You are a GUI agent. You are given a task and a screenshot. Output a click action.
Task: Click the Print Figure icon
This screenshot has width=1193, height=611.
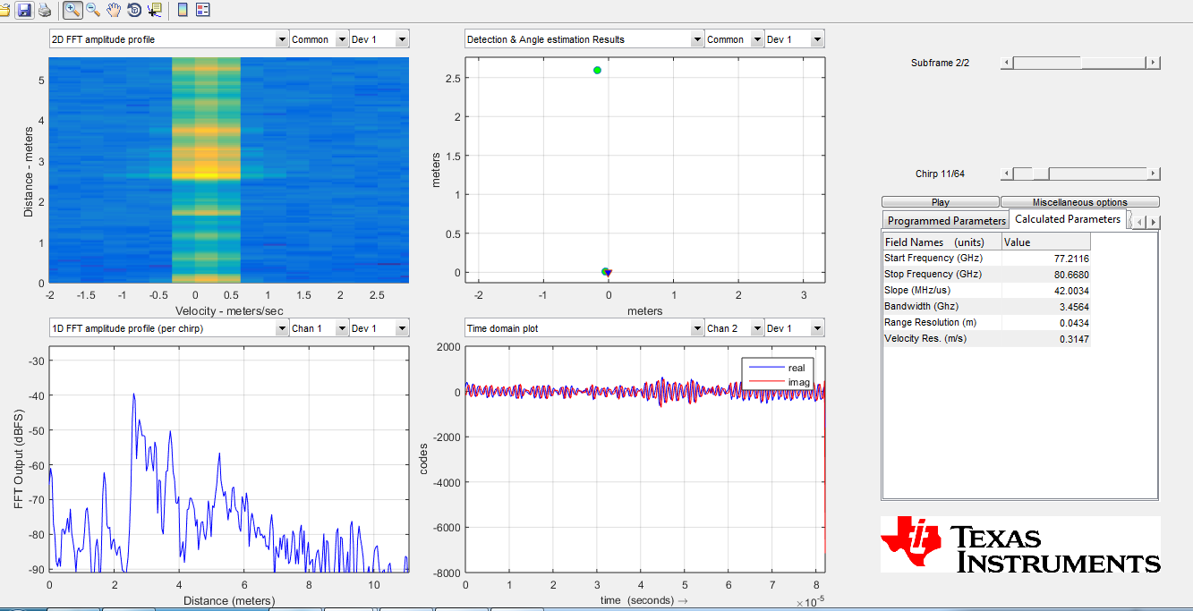(44, 10)
